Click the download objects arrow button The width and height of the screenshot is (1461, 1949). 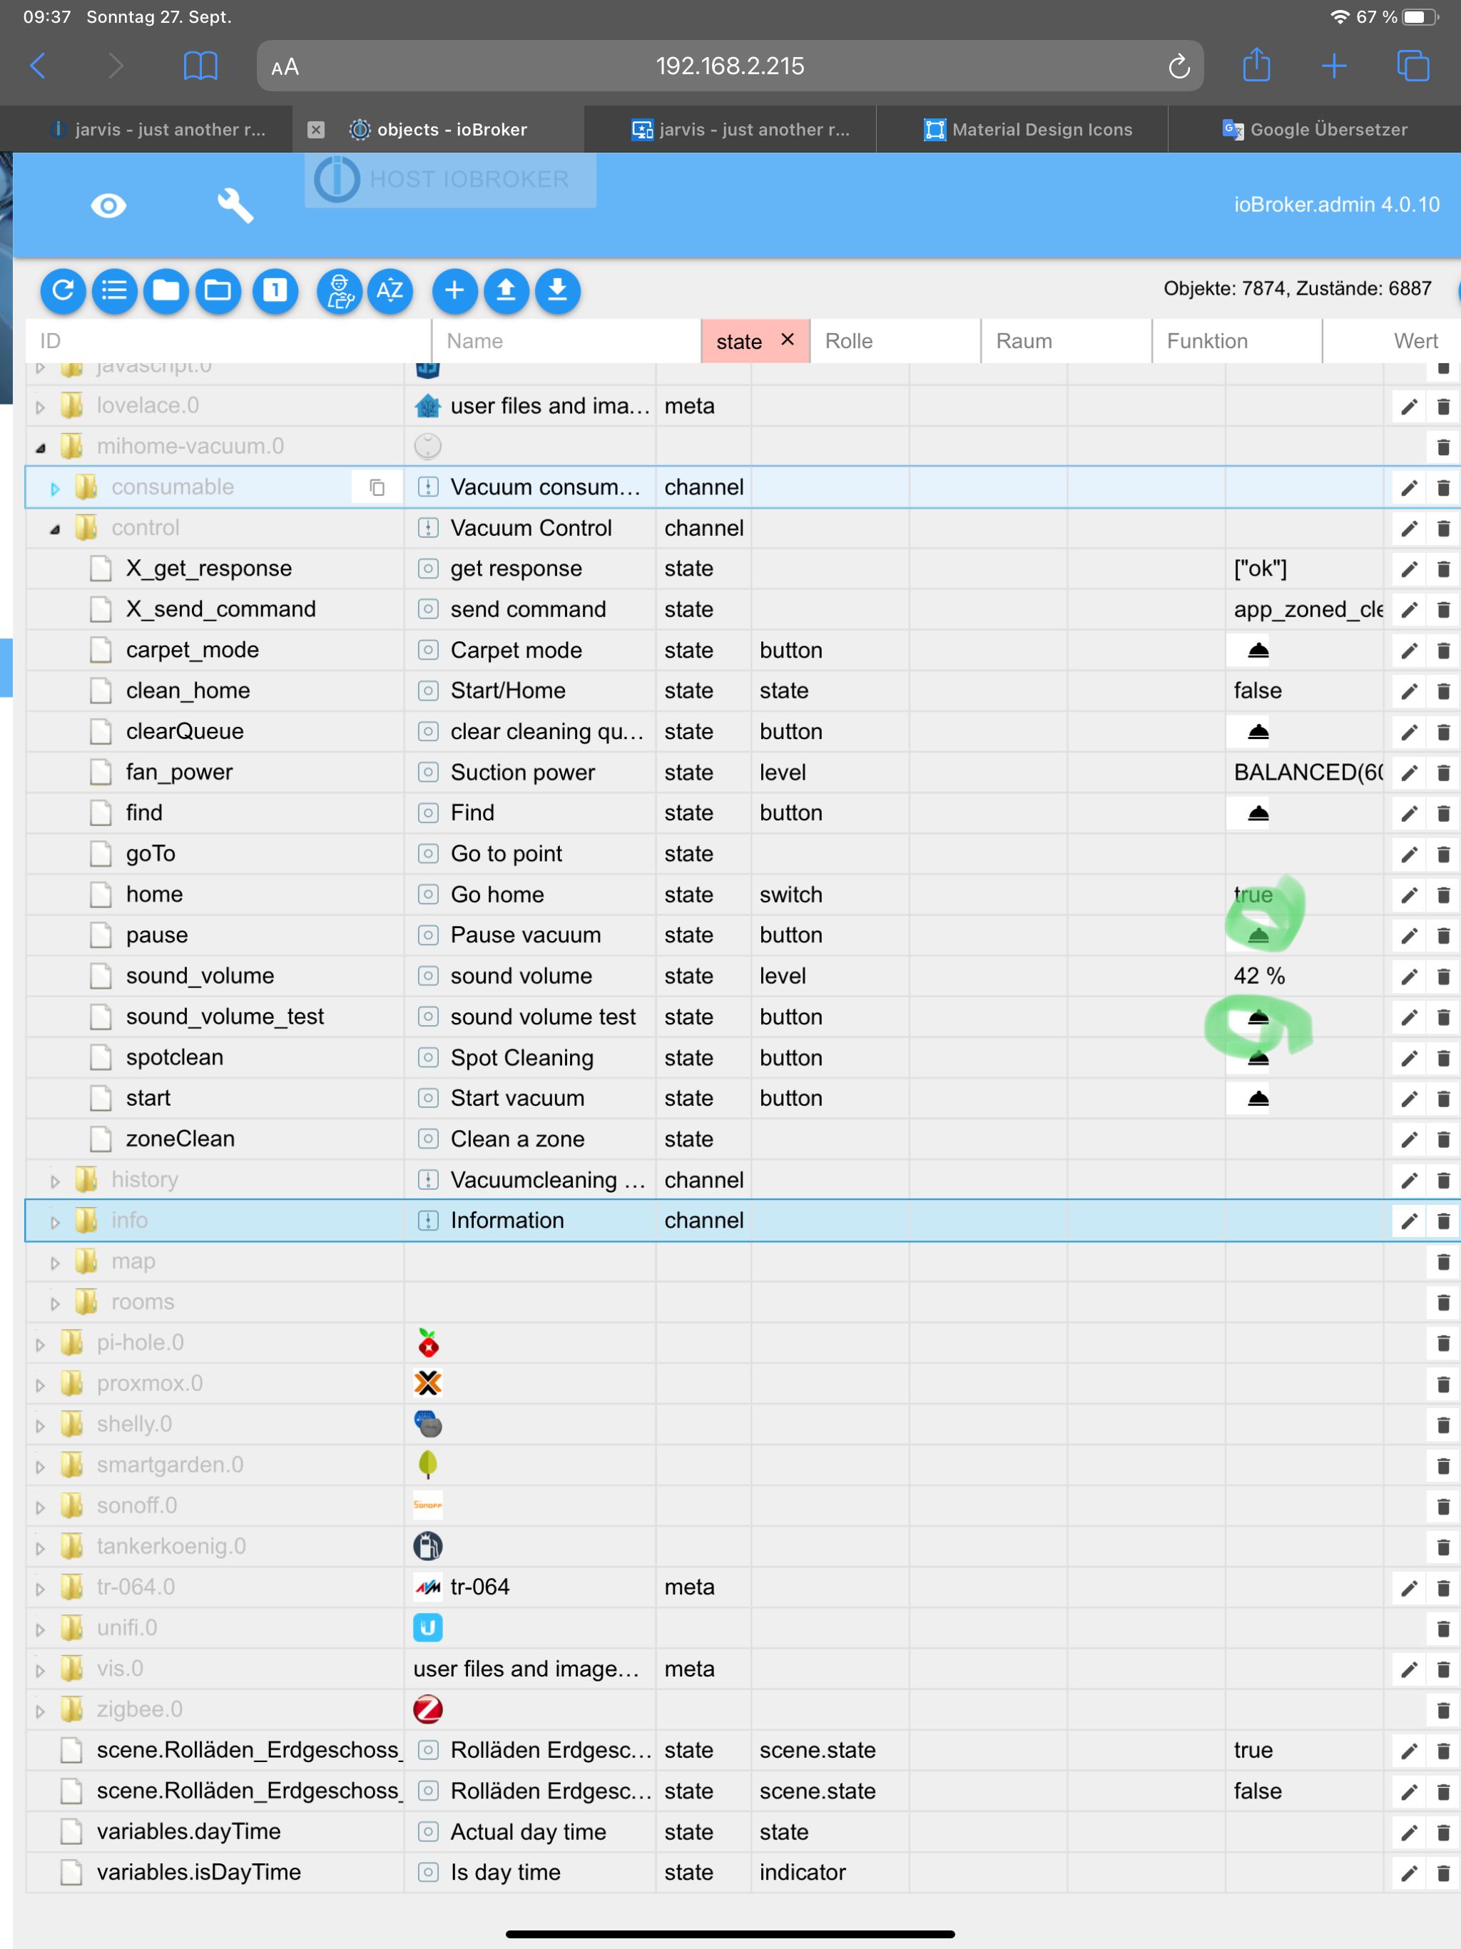click(557, 290)
